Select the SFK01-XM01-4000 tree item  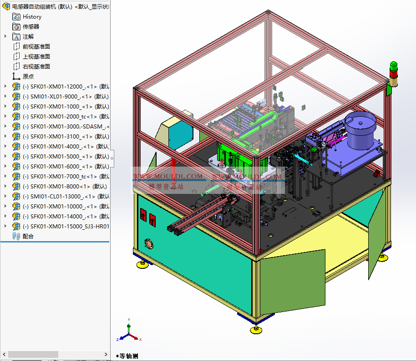click(x=59, y=146)
